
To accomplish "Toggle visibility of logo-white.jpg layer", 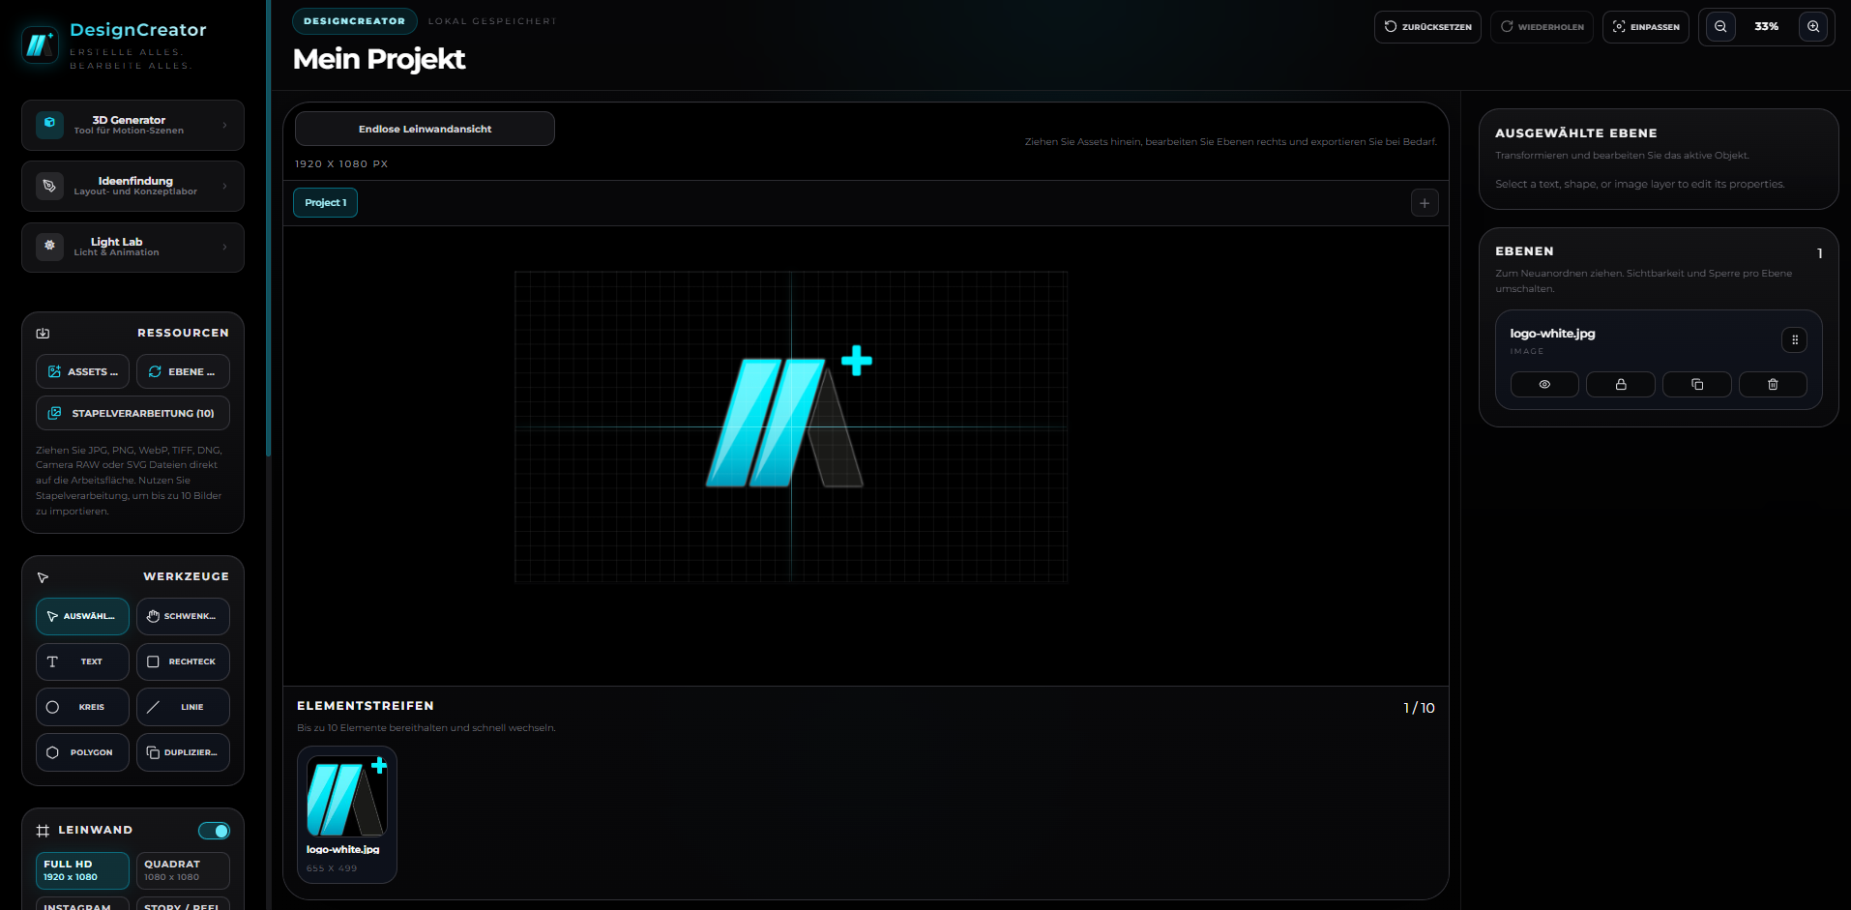I will [x=1544, y=385].
